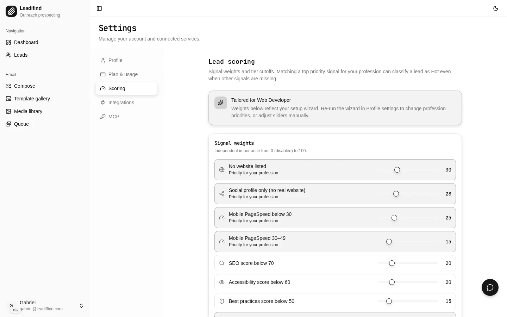Click the Scoring gauge icon

(103, 88)
